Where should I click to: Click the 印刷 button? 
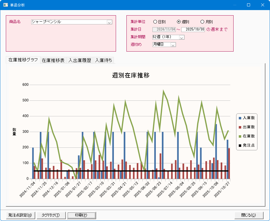(81, 215)
